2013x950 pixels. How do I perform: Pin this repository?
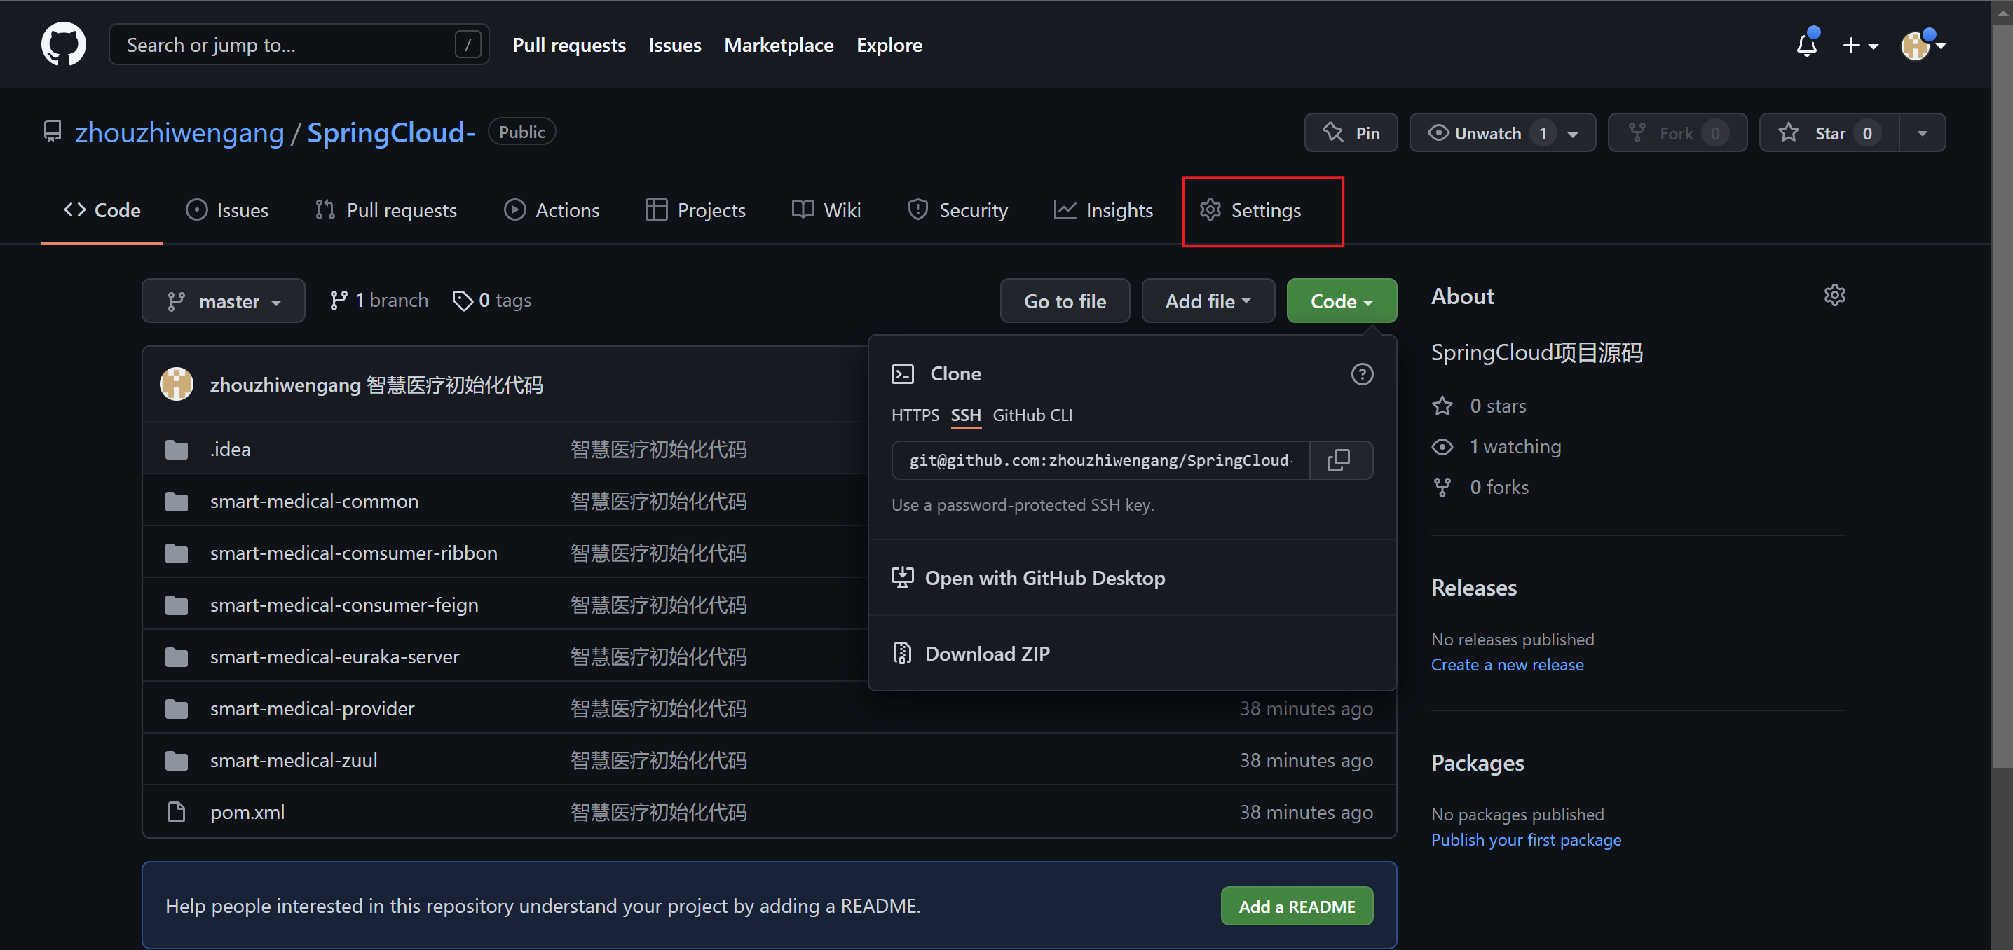[1351, 133]
